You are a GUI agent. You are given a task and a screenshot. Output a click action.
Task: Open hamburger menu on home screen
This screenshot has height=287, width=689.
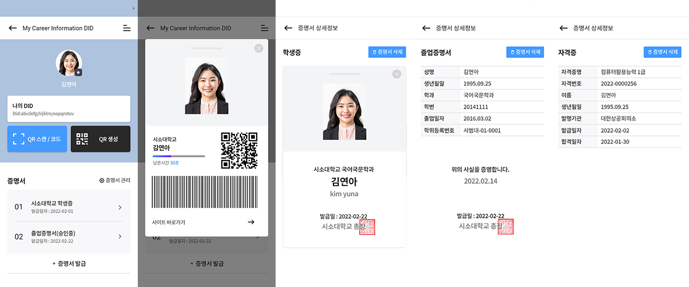pyautogui.click(x=127, y=28)
